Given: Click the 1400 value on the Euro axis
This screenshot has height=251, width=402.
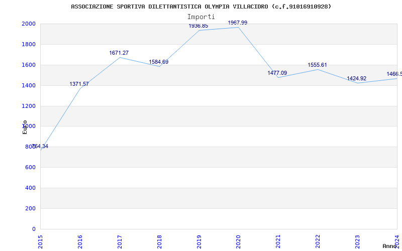Looking at the screenshot, I should click(29, 85).
